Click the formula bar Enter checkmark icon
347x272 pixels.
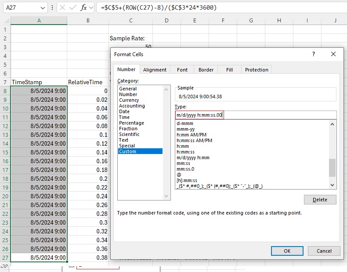click(x=72, y=8)
